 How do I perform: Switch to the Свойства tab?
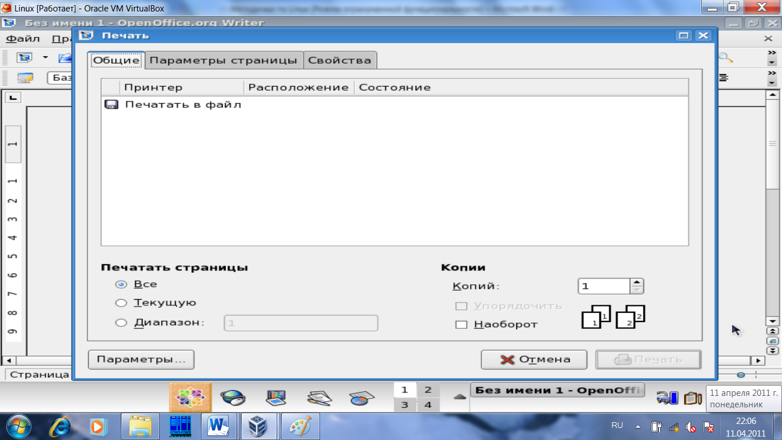339,60
